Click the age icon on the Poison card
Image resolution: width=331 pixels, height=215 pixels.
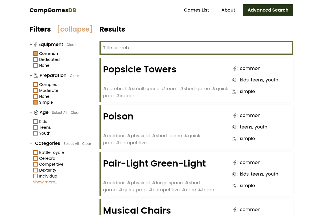[235, 127]
